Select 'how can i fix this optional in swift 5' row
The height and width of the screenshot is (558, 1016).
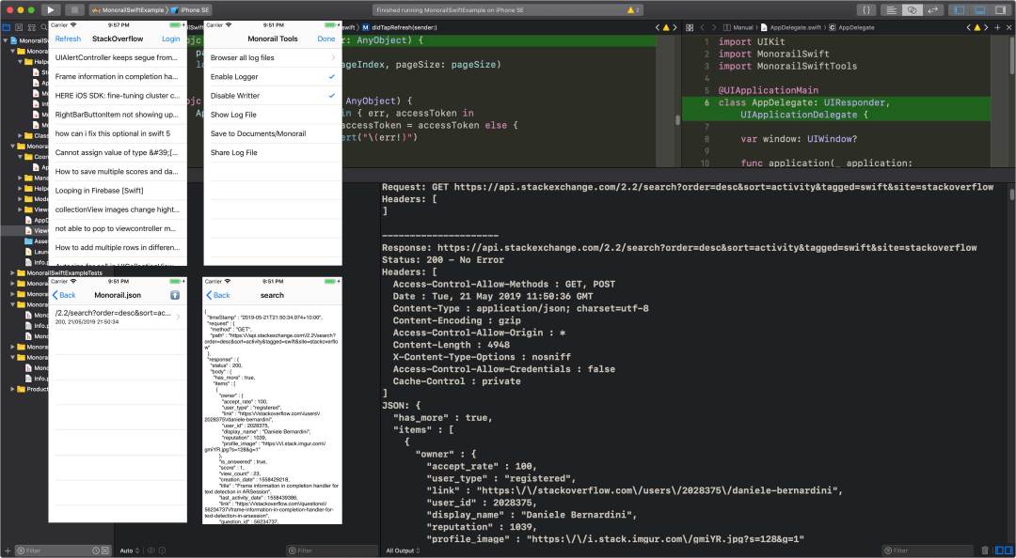pyautogui.click(x=118, y=133)
